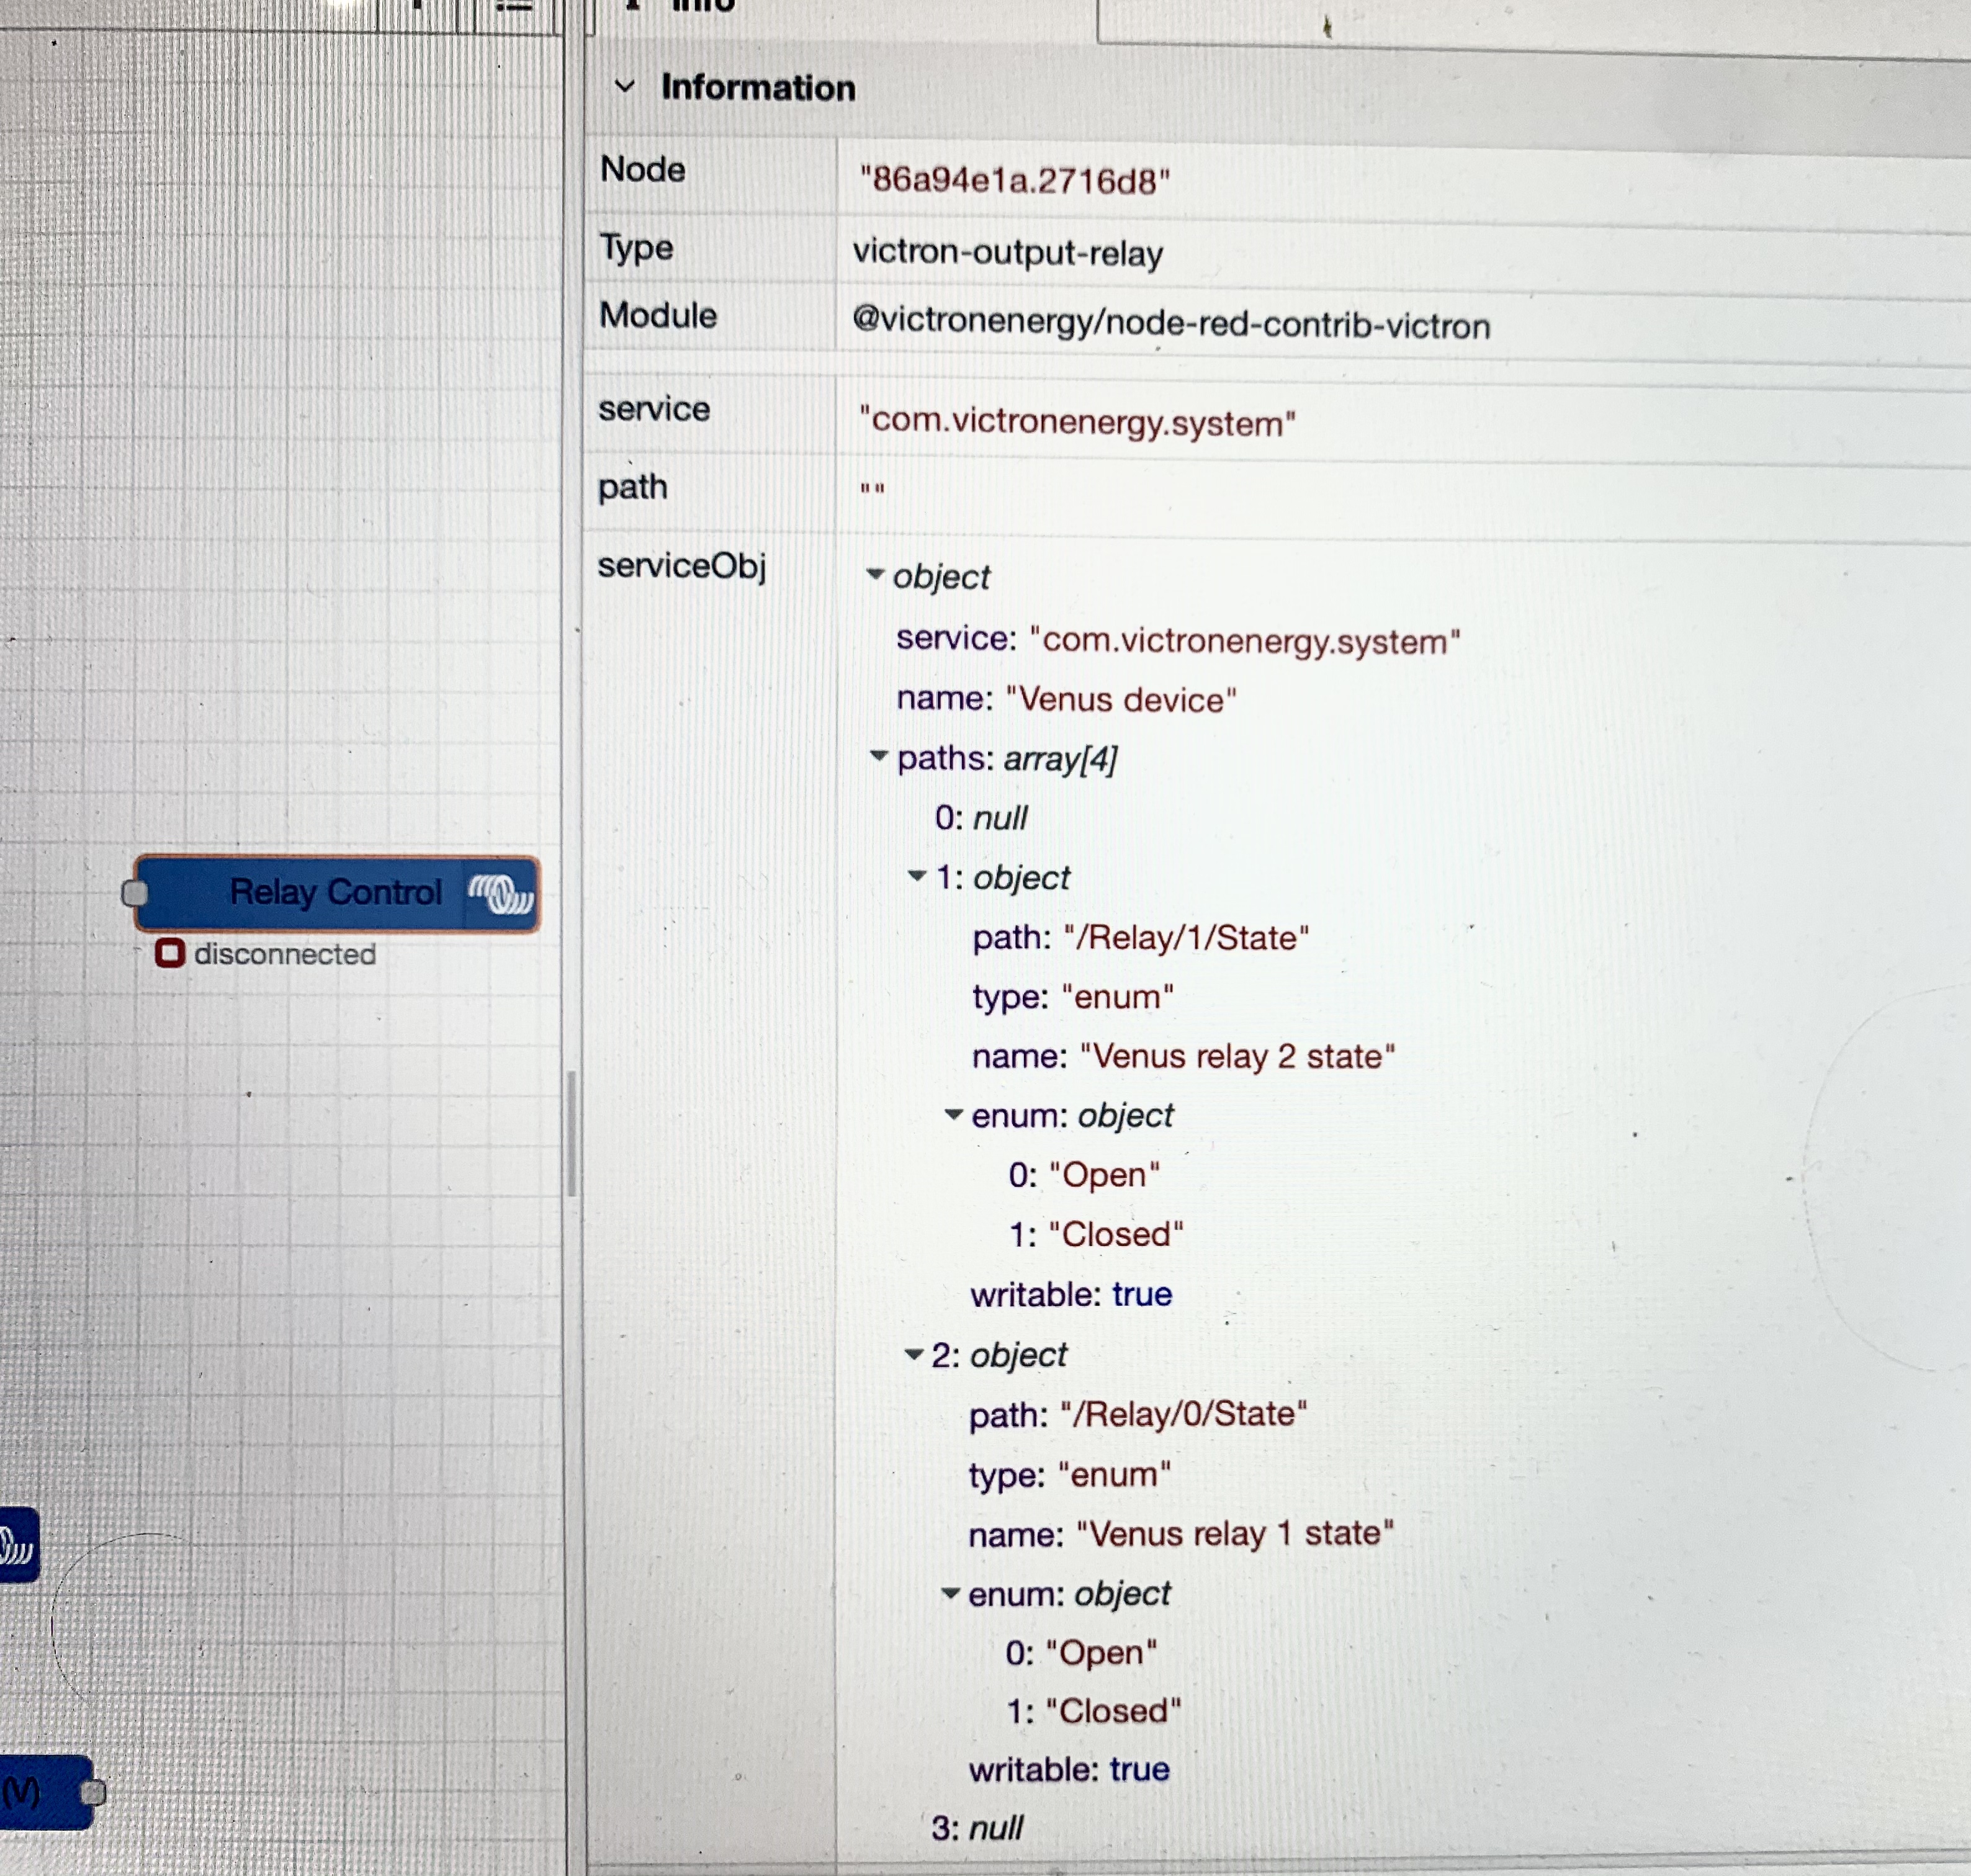Click 'writable: true' under Venus relay 1 state
Screen dimensions: 1971x1876
[x=1069, y=1769]
